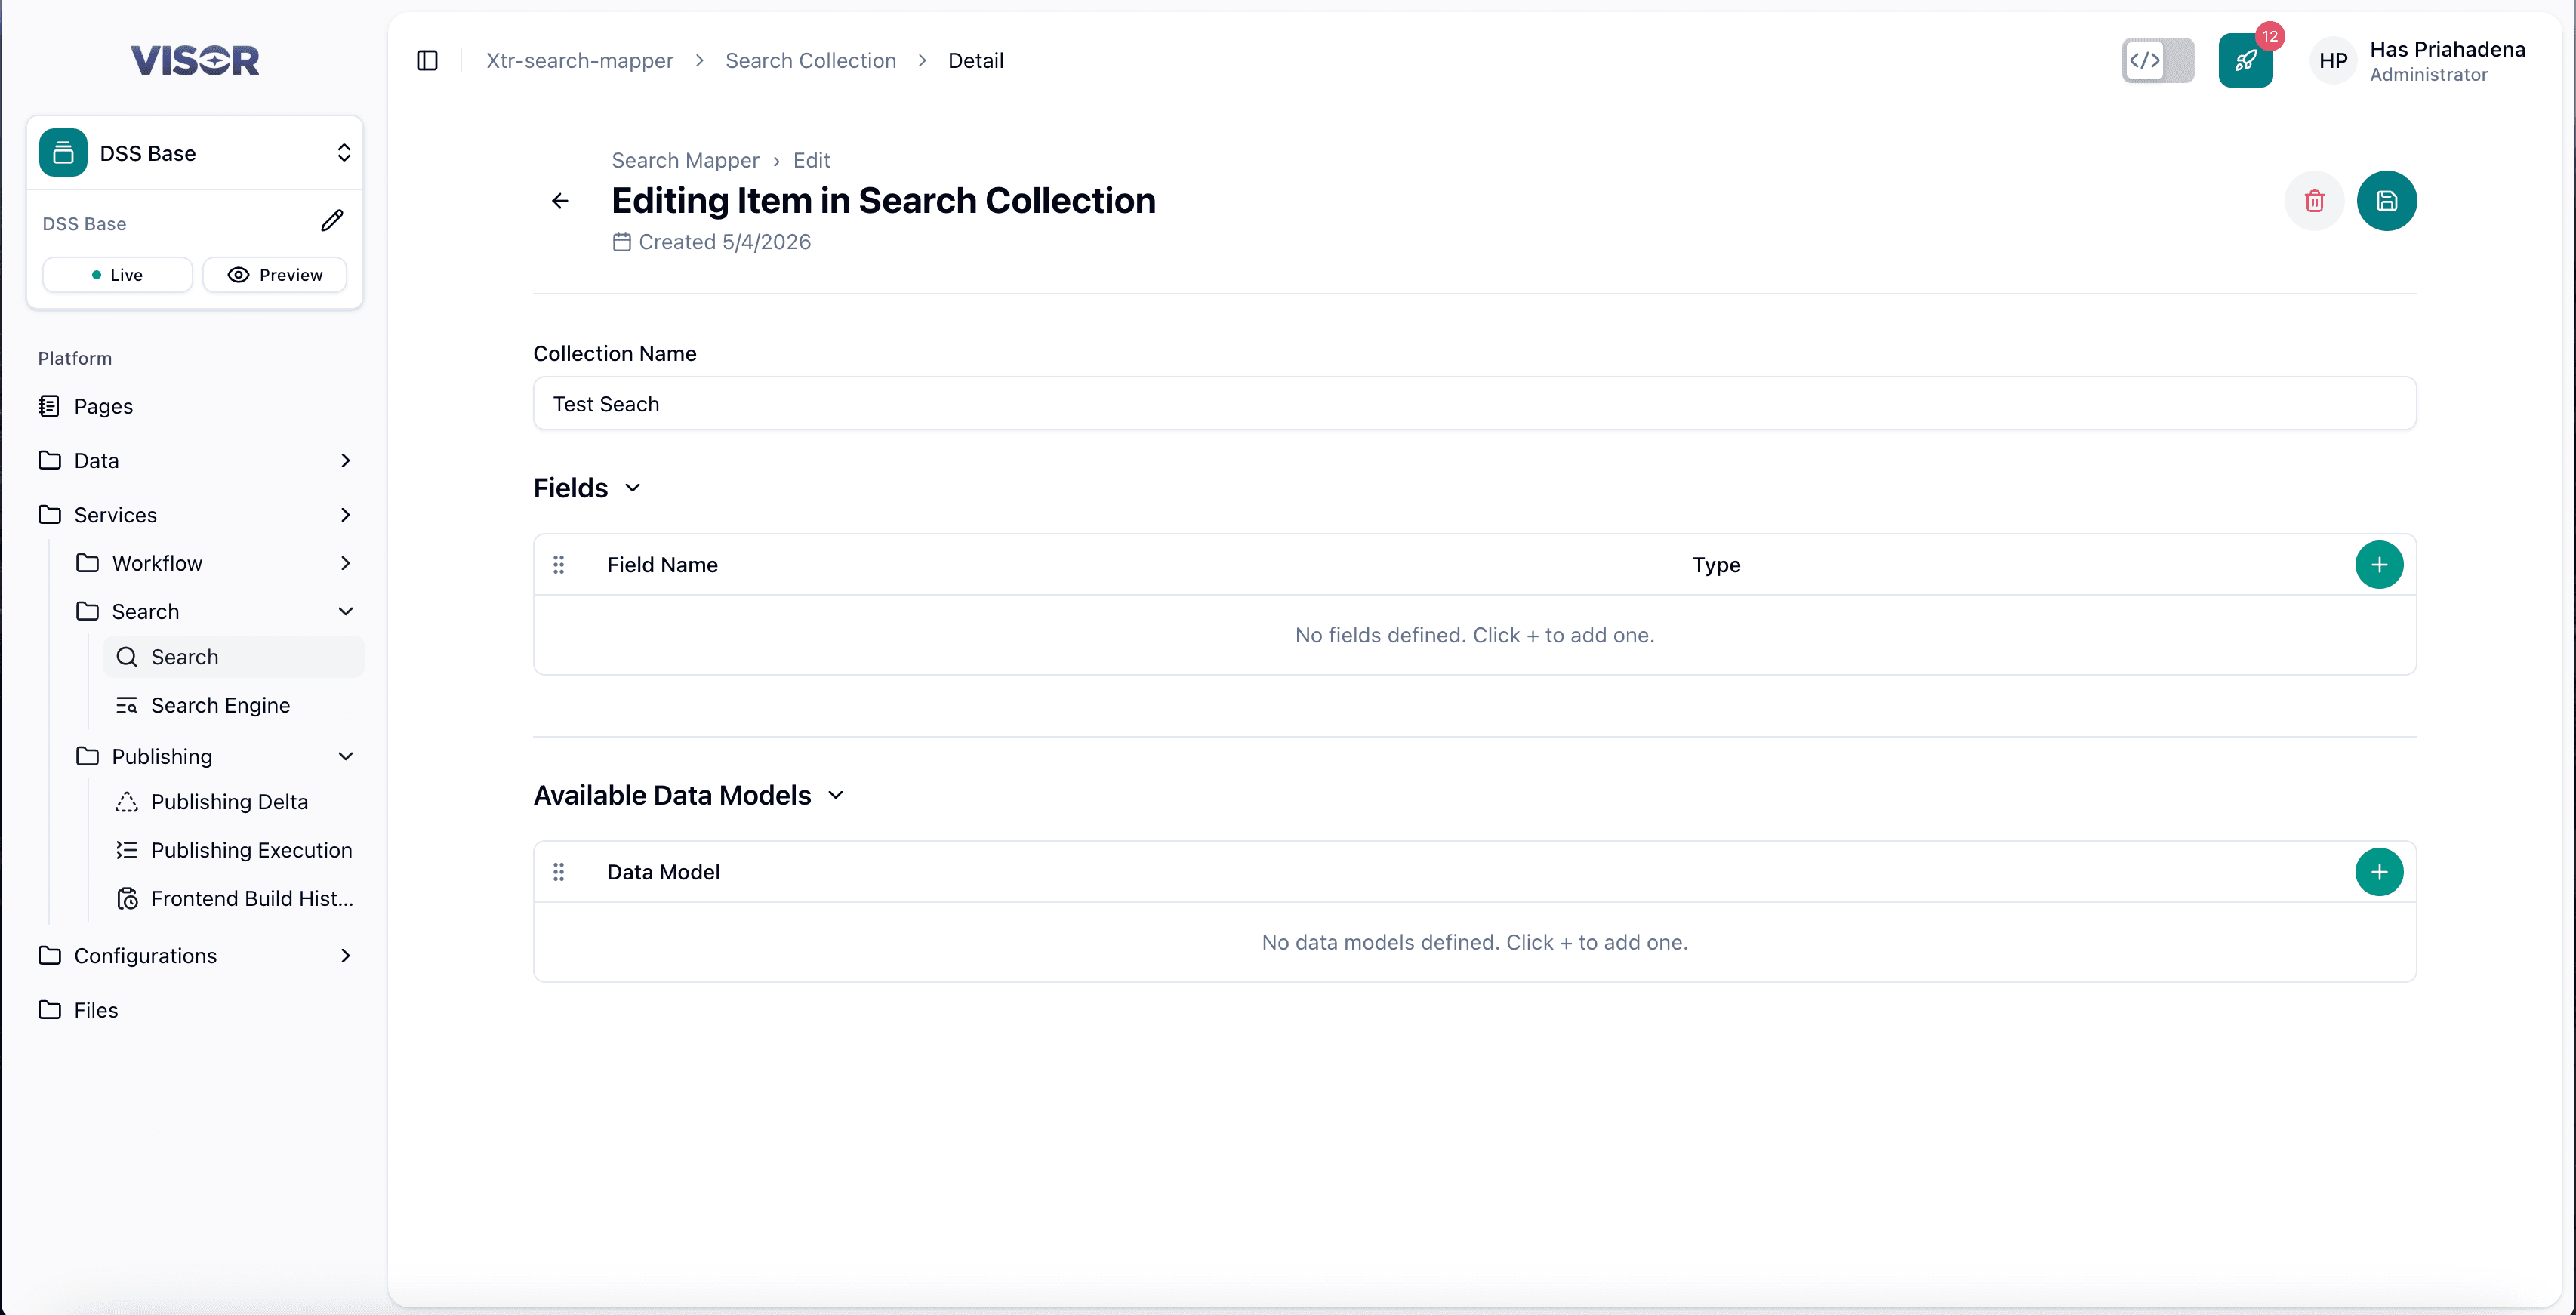The width and height of the screenshot is (2576, 1315).
Task: Click the Files folder icon
Action: 49,1010
